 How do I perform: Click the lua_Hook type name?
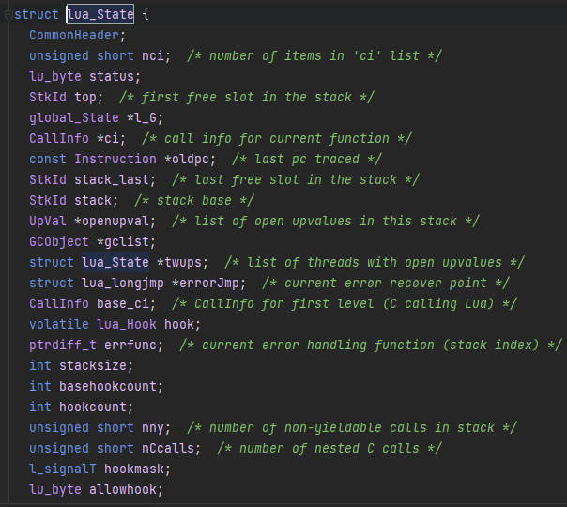(x=127, y=324)
